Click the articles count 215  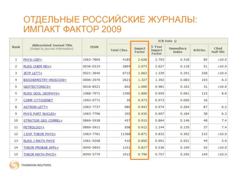[204, 134]
